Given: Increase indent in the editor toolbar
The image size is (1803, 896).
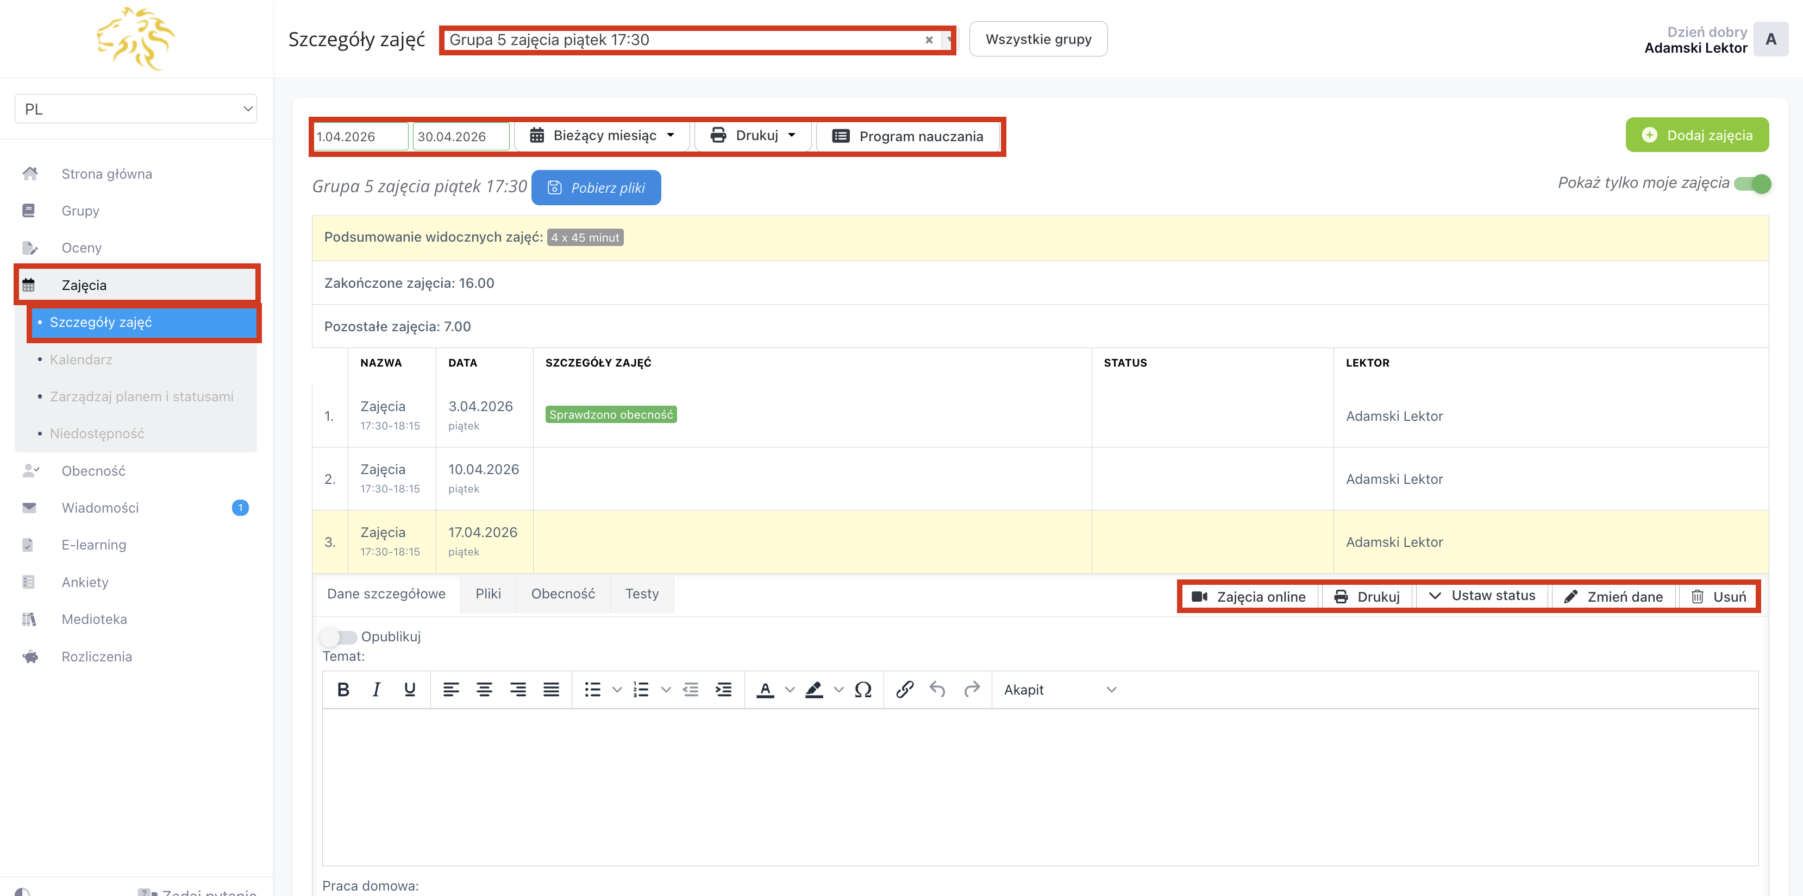Looking at the screenshot, I should [724, 690].
